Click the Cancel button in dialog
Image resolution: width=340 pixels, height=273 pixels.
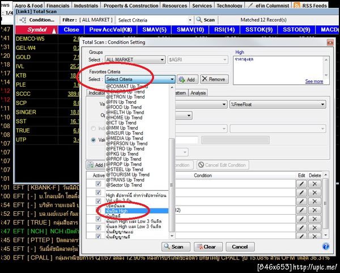(x=240, y=247)
